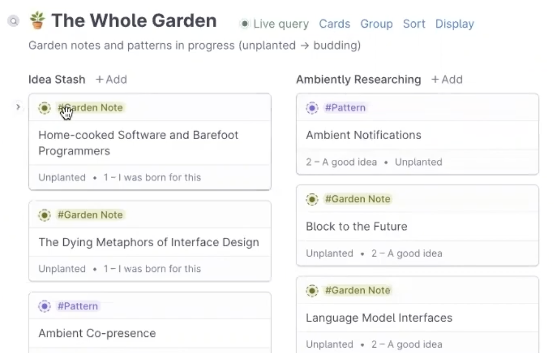Viewport: 559px width, 353px height.
Task: Click the page title 'The Whole Garden'
Action: [134, 21]
